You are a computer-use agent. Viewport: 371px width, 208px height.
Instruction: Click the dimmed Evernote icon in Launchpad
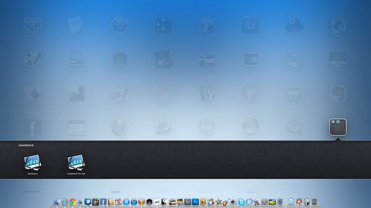tap(338, 94)
